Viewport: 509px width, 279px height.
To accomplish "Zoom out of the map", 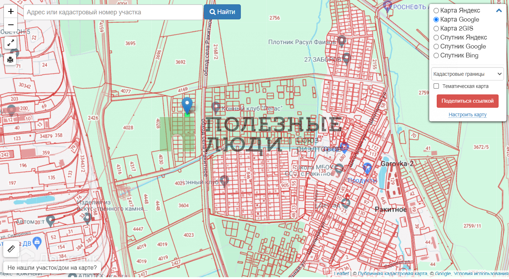I will pos(11,24).
